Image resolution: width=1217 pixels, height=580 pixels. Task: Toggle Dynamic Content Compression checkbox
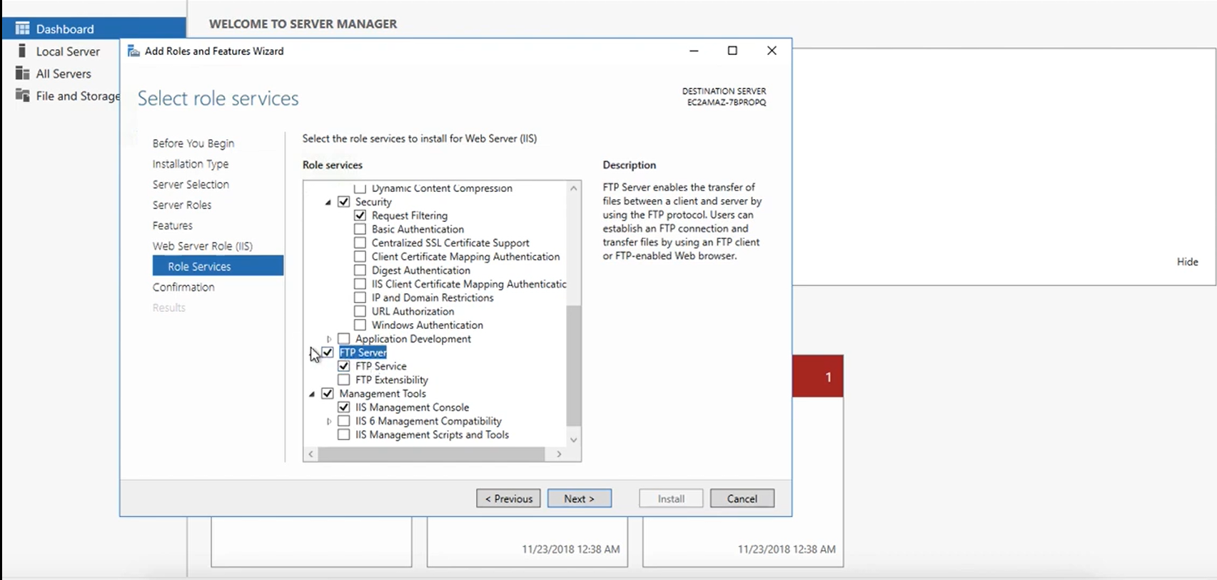click(360, 188)
